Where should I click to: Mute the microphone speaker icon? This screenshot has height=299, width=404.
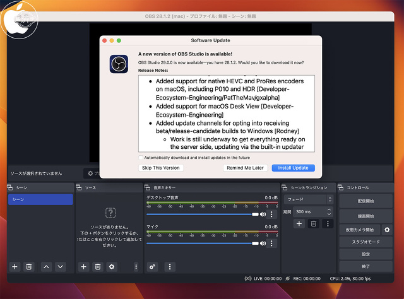coord(263,243)
